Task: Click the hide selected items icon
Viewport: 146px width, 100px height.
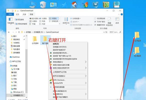Action: tap(109, 19)
